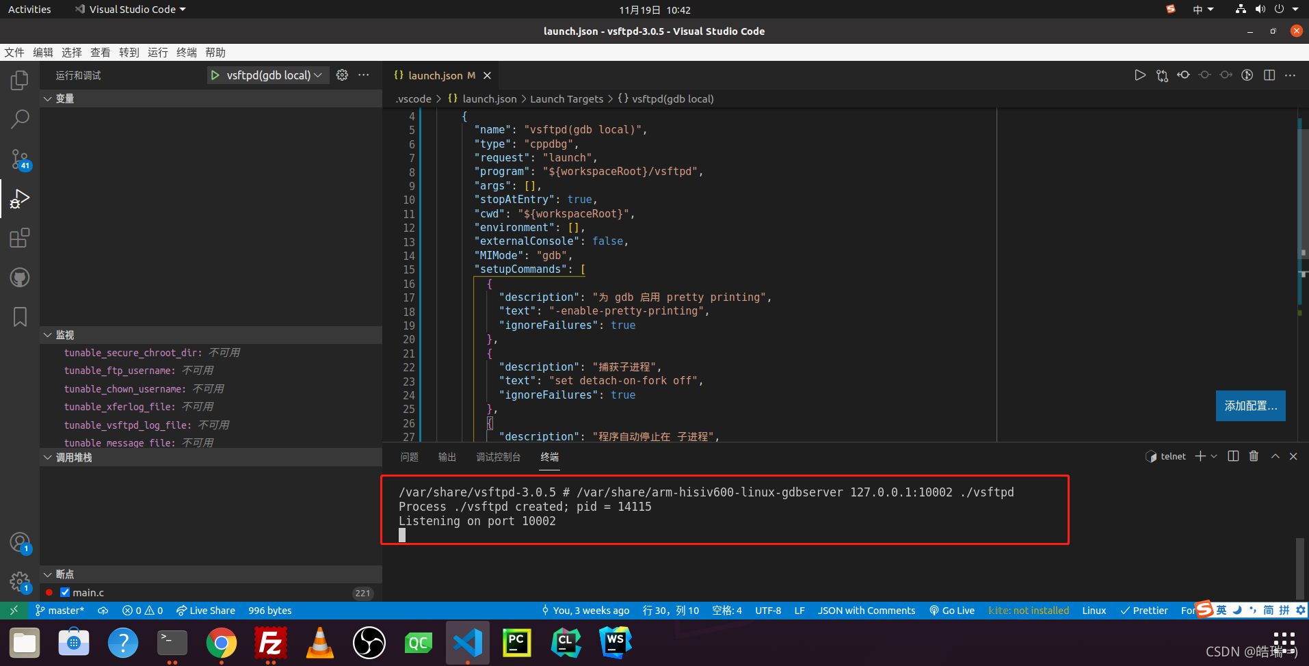Open the remote window indicator in status bar
This screenshot has width=1309, height=666.
pyautogui.click(x=14, y=611)
